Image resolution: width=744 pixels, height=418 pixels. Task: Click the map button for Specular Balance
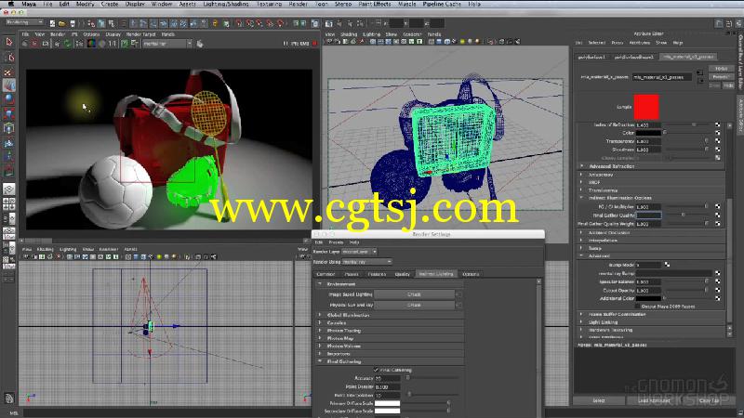[717, 281]
